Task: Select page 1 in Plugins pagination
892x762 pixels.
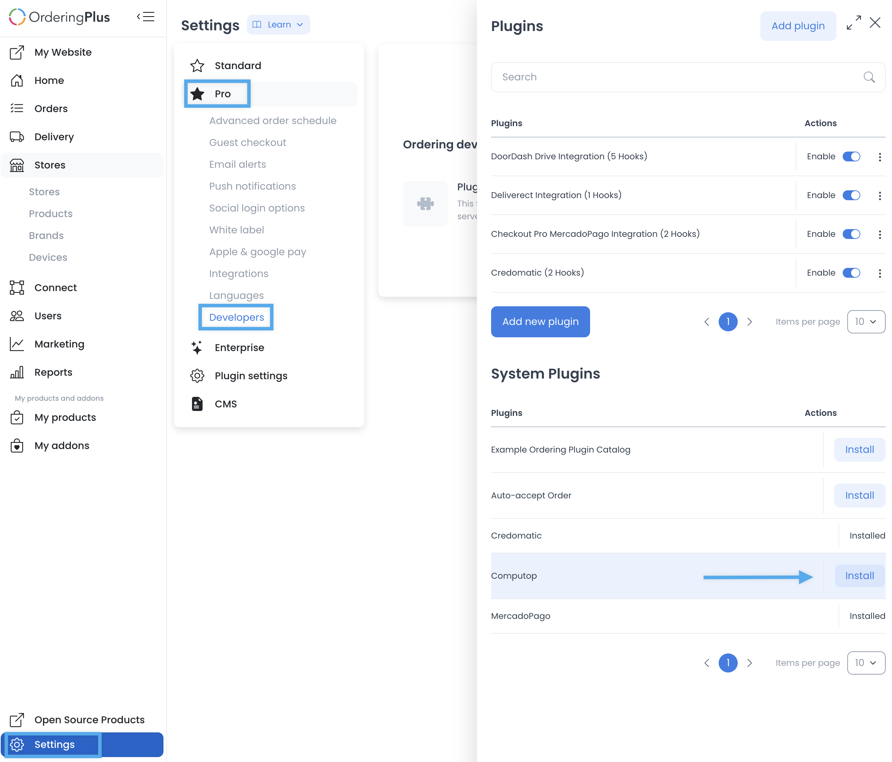Action: (x=728, y=322)
